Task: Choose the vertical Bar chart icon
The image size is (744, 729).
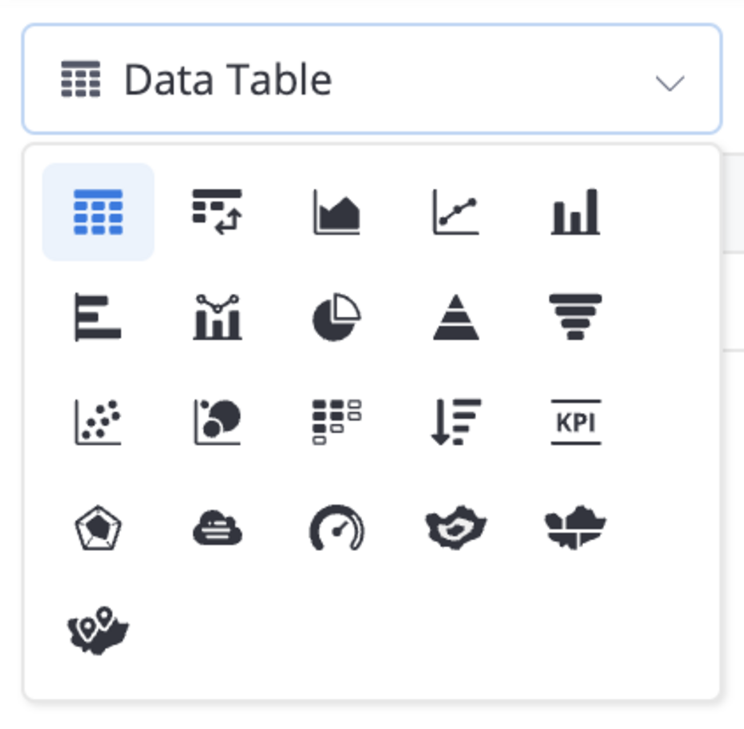Action: 575,212
